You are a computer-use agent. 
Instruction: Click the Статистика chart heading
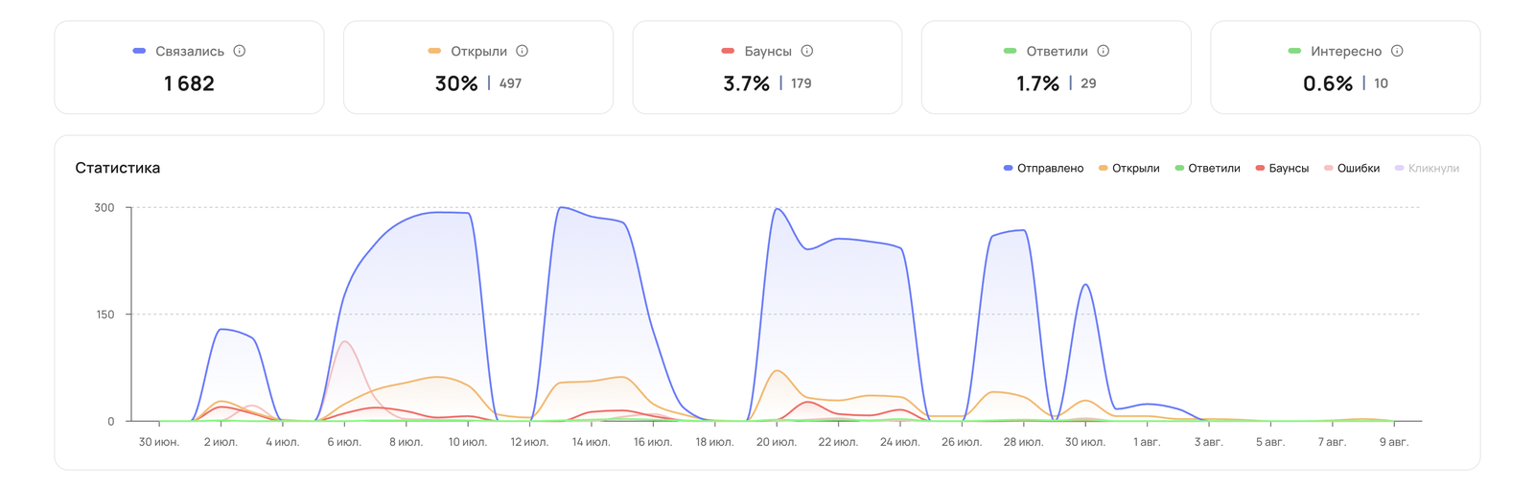tap(118, 168)
